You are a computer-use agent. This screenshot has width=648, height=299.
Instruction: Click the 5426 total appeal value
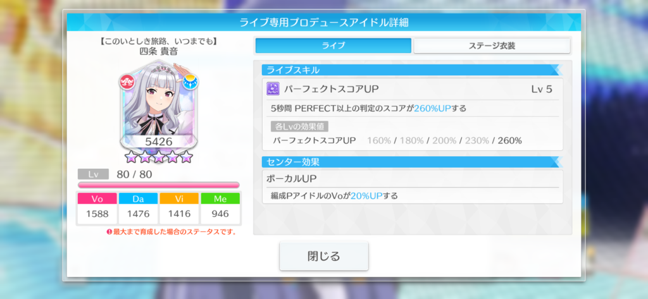[x=159, y=142]
